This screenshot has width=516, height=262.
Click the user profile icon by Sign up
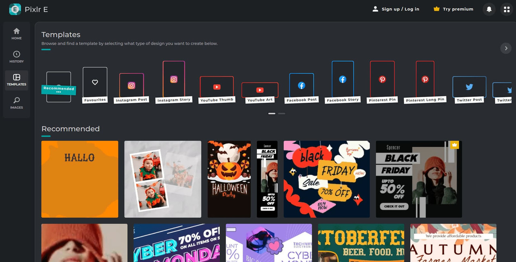(x=375, y=9)
